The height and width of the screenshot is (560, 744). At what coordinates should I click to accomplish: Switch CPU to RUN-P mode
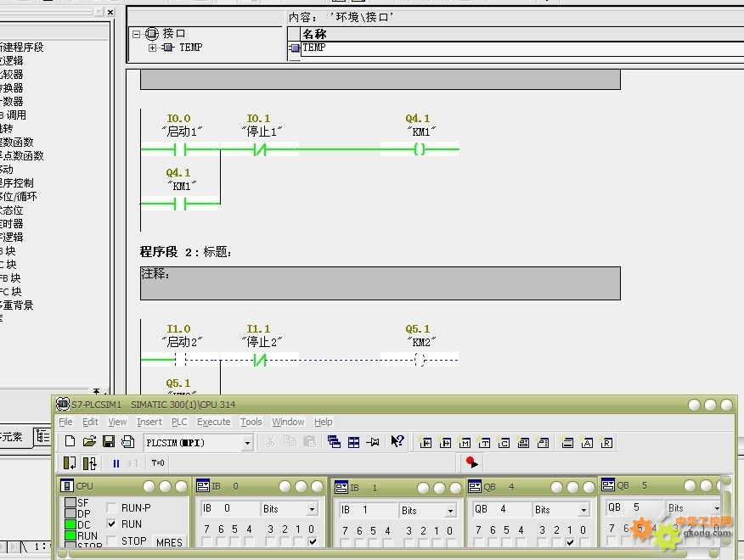point(111,508)
